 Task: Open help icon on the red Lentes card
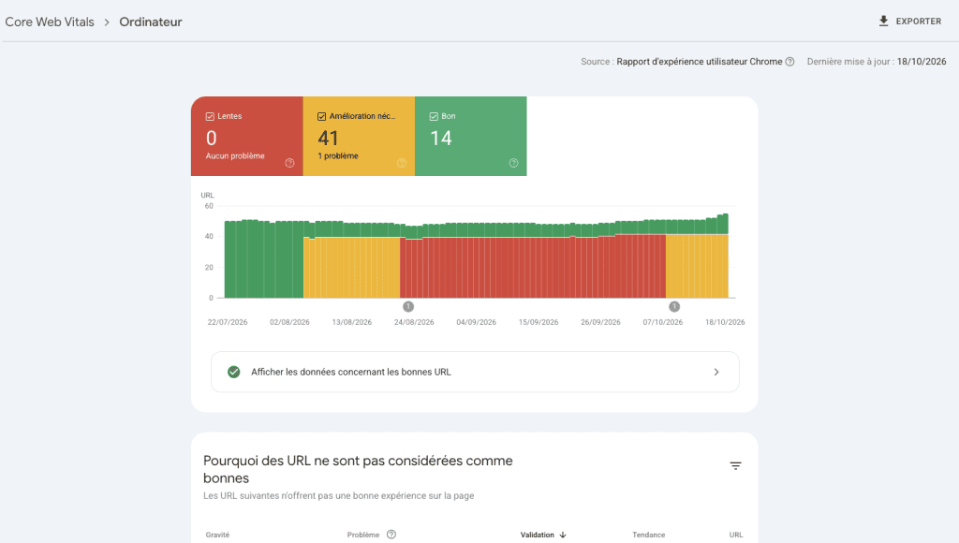click(x=290, y=163)
